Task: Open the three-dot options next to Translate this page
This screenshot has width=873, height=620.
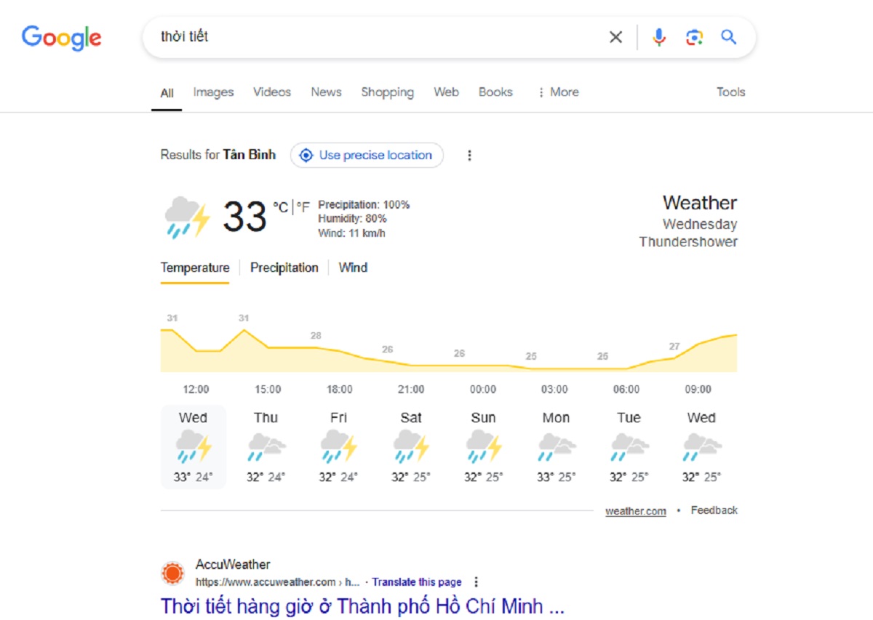Action: click(476, 581)
